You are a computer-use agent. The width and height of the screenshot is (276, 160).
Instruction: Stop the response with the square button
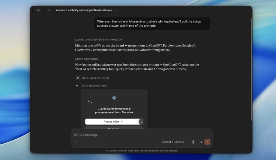[x=201, y=142]
